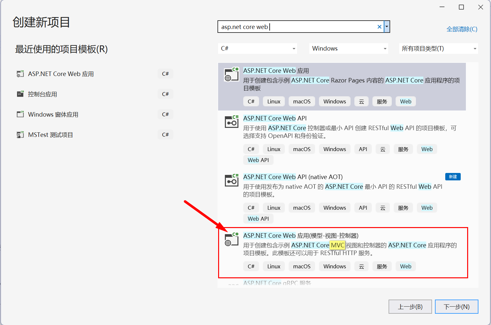
Task: Click 云 tag in the Razor Pages template
Action: point(361,101)
